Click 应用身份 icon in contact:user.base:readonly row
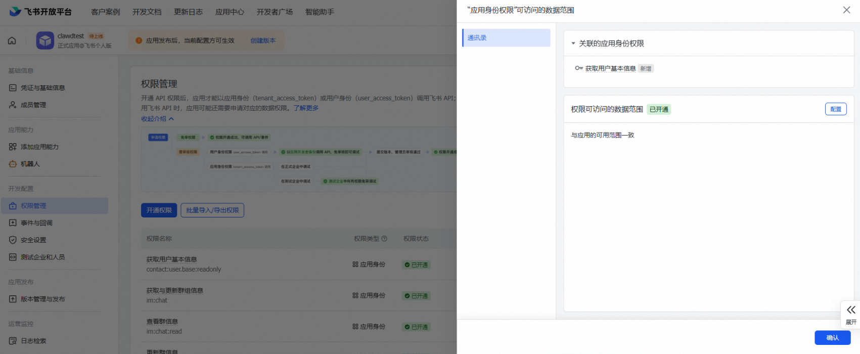The image size is (860, 354). [x=355, y=264]
